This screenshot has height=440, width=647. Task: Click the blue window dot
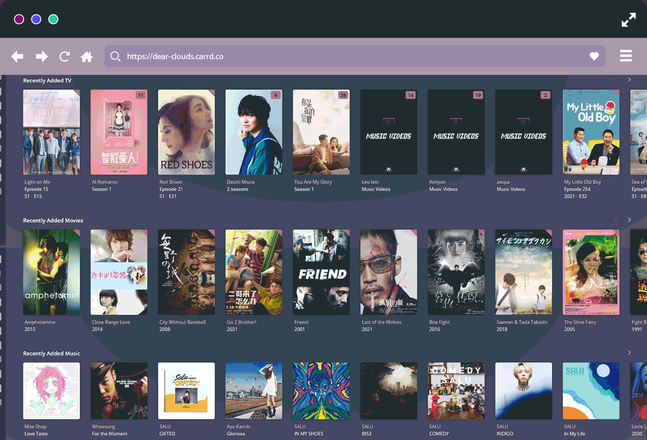pyautogui.click(x=36, y=19)
